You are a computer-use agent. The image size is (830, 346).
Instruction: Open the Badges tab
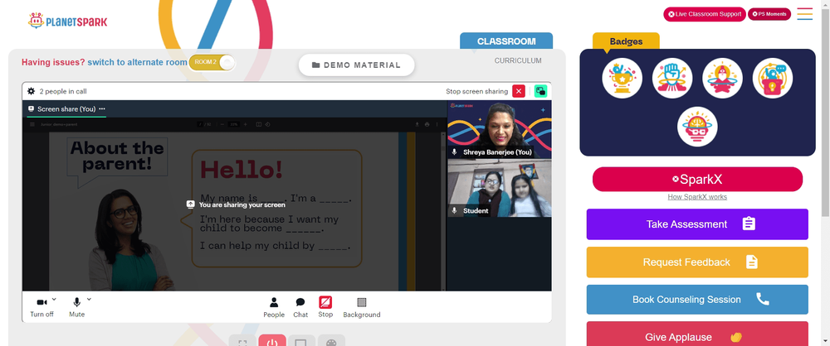click(626, 41)
